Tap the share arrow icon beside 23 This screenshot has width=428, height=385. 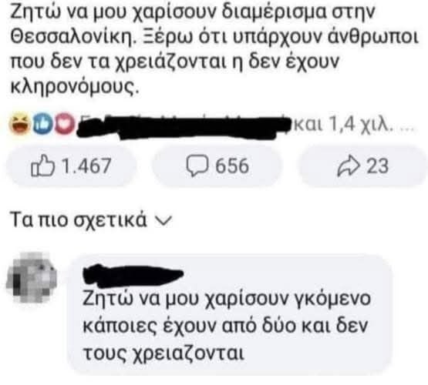349,166
